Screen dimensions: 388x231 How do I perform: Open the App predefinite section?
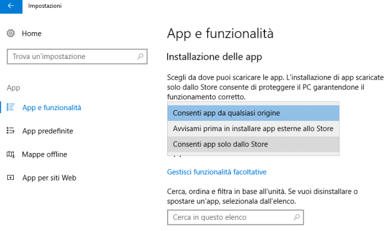(48, 131)
